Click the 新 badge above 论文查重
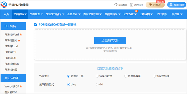The width and height of the screenshot is (187, 94). click(x=136, y=11)
